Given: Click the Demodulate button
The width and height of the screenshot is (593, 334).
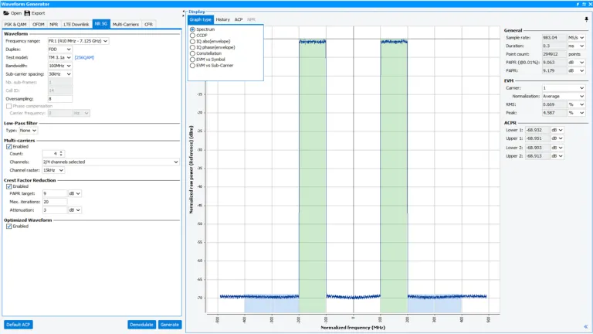Looking at the screenshot, I should [x=141, y=325].
